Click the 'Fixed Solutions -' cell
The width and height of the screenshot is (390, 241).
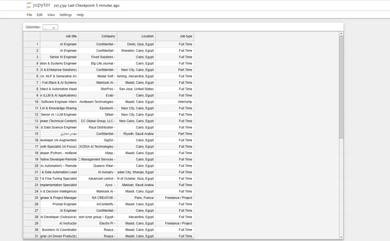(98, 57)
